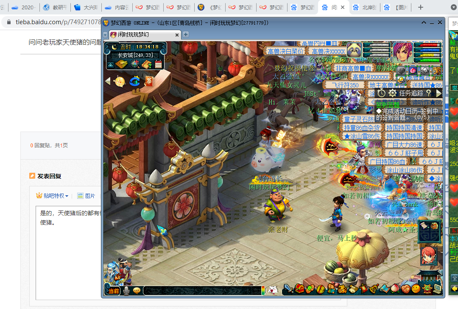The height and width of the screenshot is (309, 458).
Task: Open new browser tab with plus button
Action: click(x=421, y=7)
